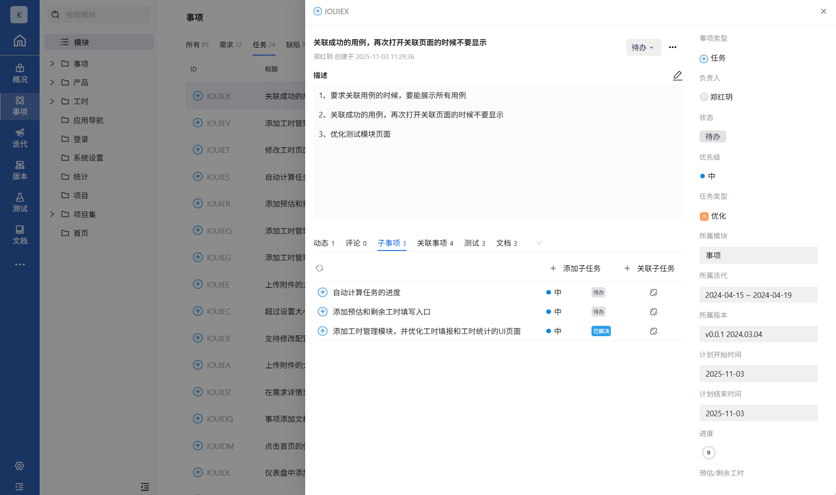Click the progress circle showing 0
The image size is (836, 495).
[709, 452]
